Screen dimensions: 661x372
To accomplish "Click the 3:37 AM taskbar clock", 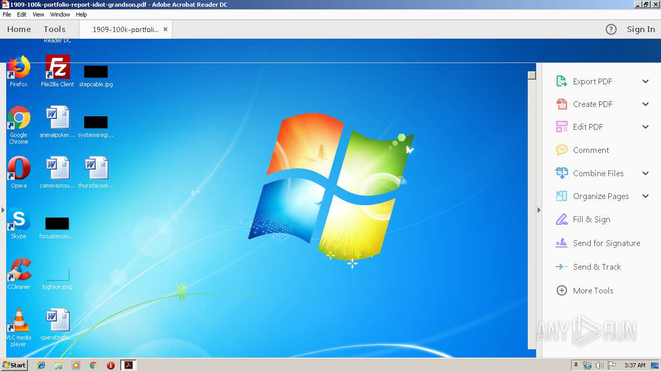I will click(635, 365).
